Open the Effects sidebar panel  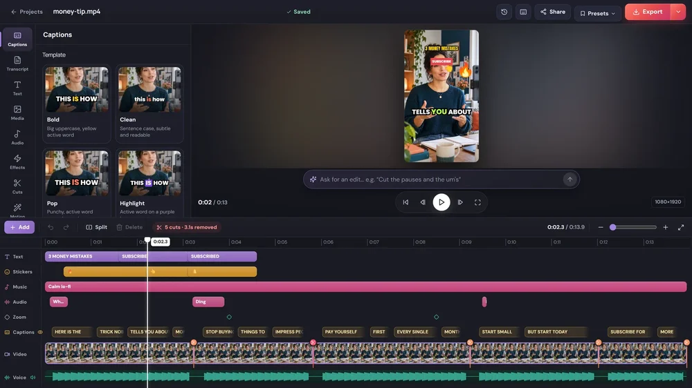[x=17, y=162]
